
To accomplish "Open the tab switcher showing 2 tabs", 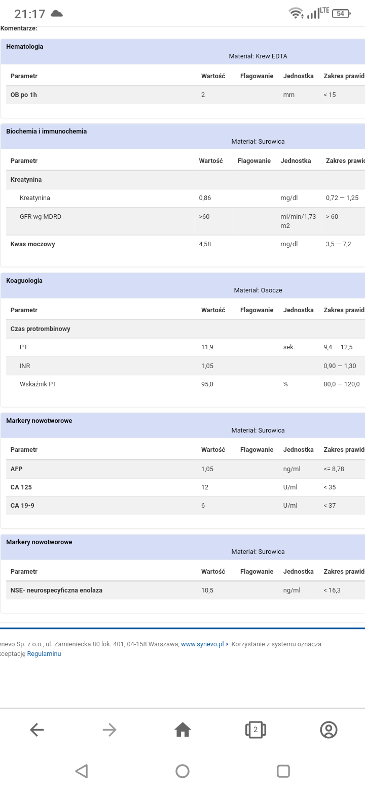I will tap(255, 730).
